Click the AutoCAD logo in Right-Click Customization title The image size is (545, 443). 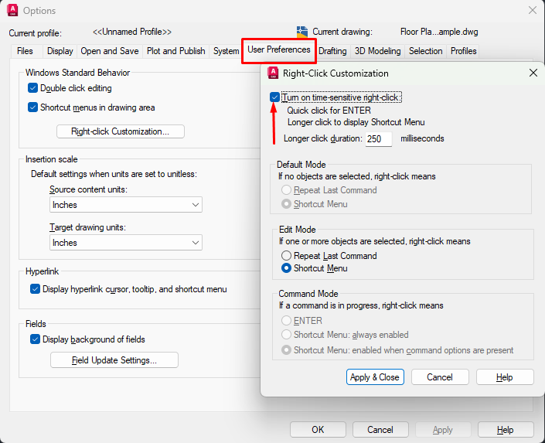coord(273,73)
